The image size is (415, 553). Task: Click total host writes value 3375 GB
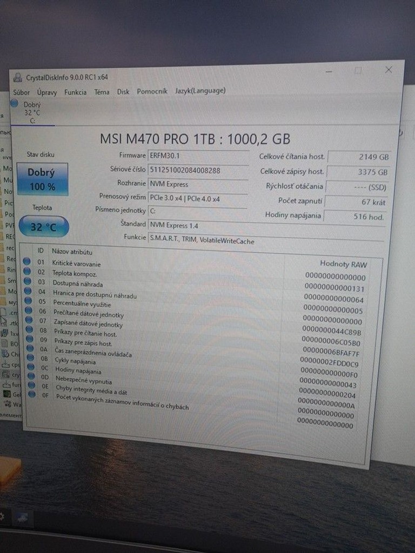(358, 172)
